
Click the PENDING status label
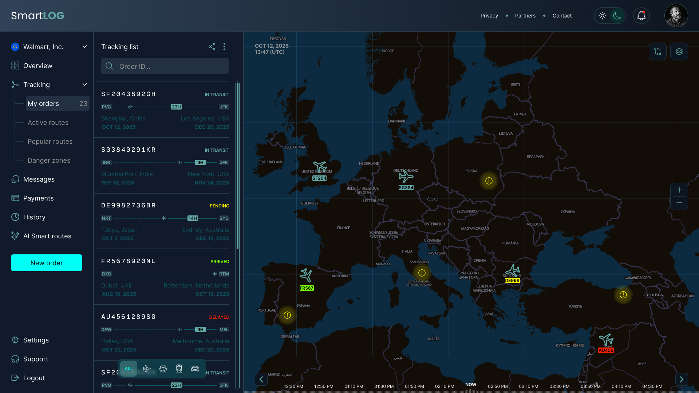[x=220, y=206]
